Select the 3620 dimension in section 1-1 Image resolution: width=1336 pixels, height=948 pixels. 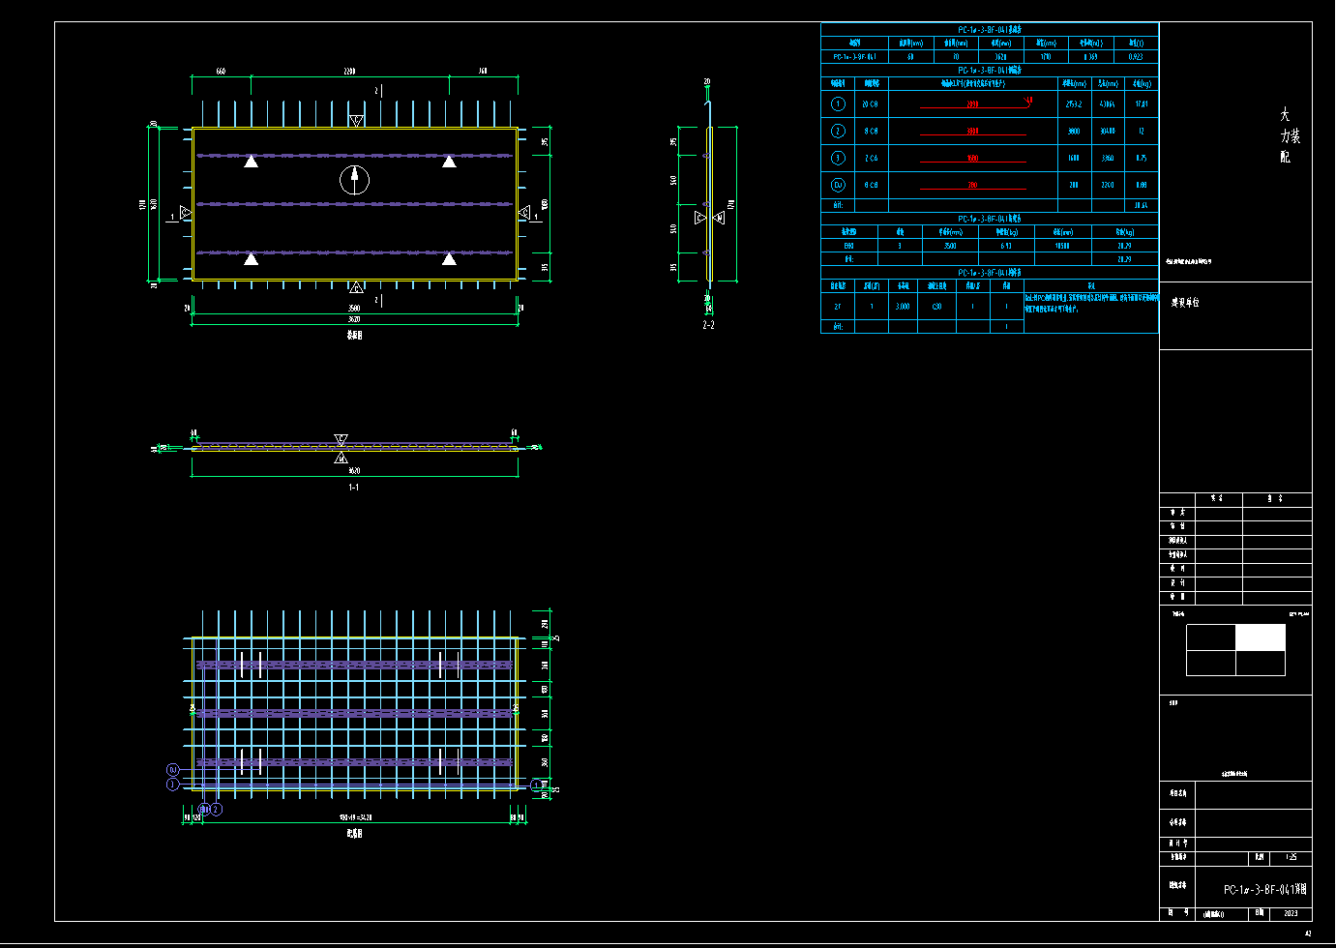(354, 470)
